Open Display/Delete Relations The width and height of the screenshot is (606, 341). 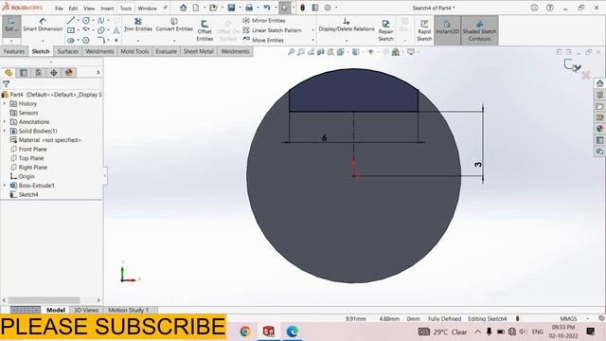pyautogui.click(x=347, y=25)
